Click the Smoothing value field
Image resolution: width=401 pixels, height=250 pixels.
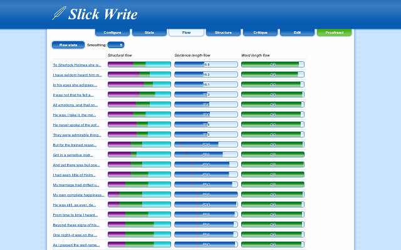coord(116,45)
